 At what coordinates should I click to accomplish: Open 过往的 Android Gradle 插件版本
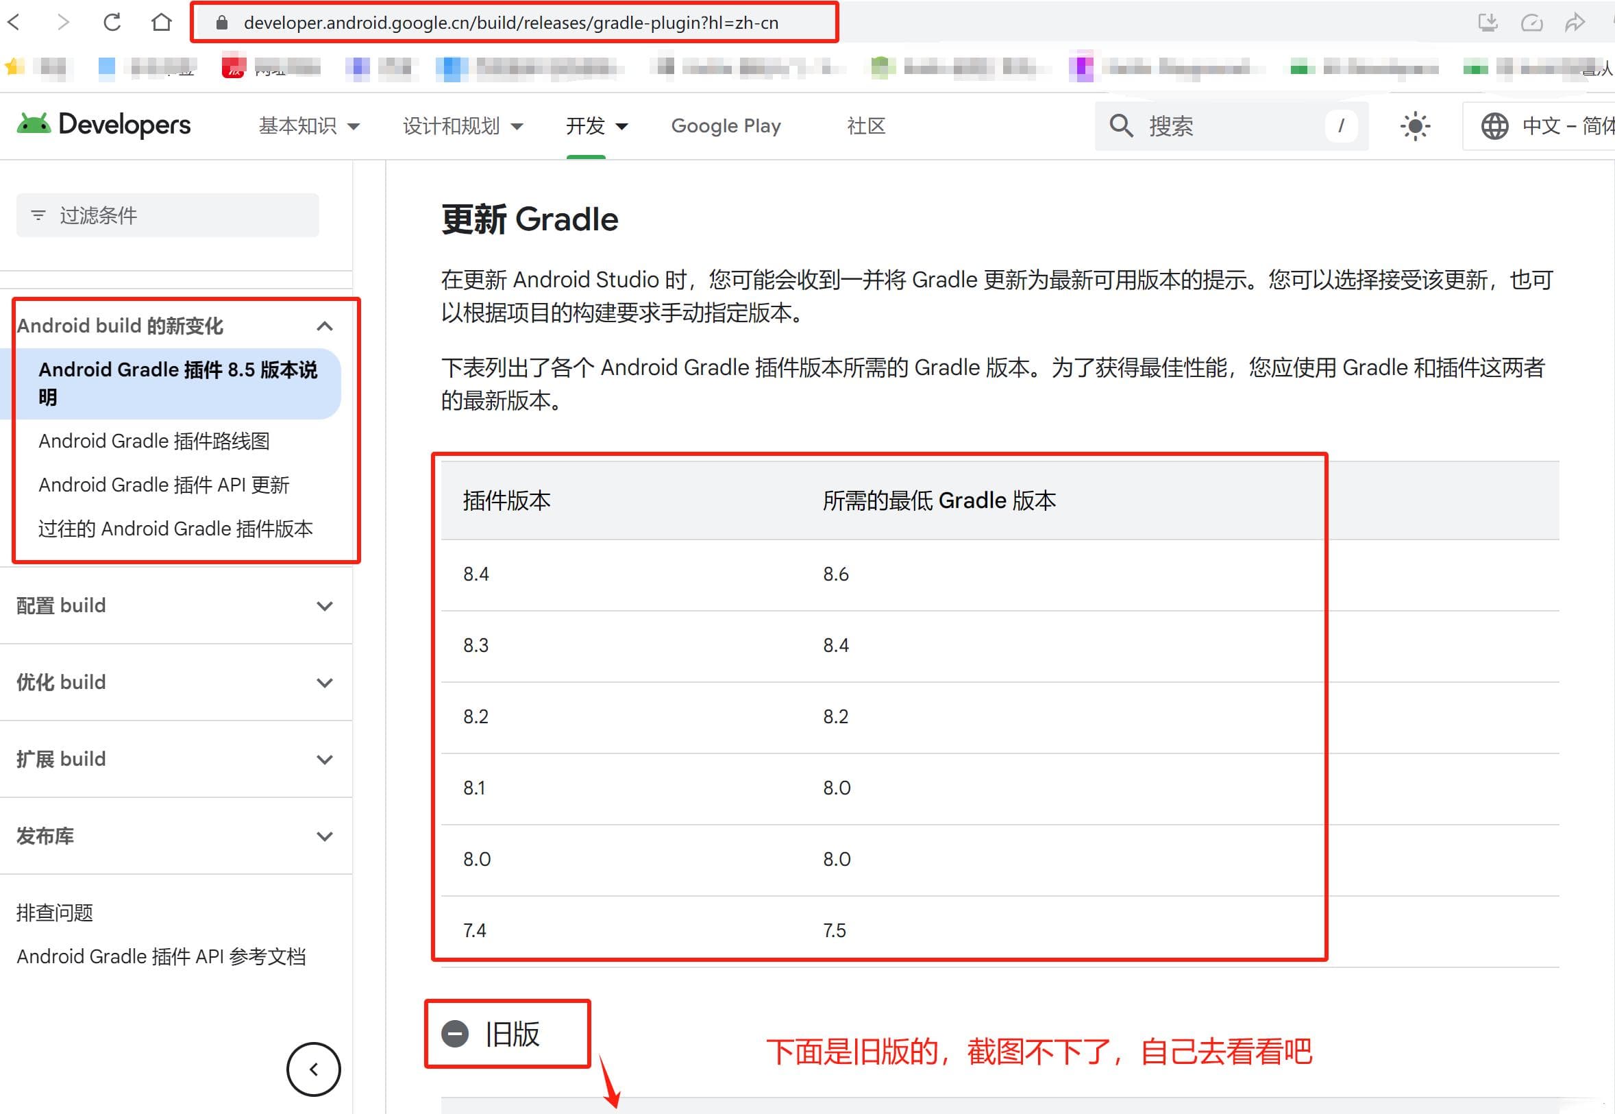tap(176, 529)
